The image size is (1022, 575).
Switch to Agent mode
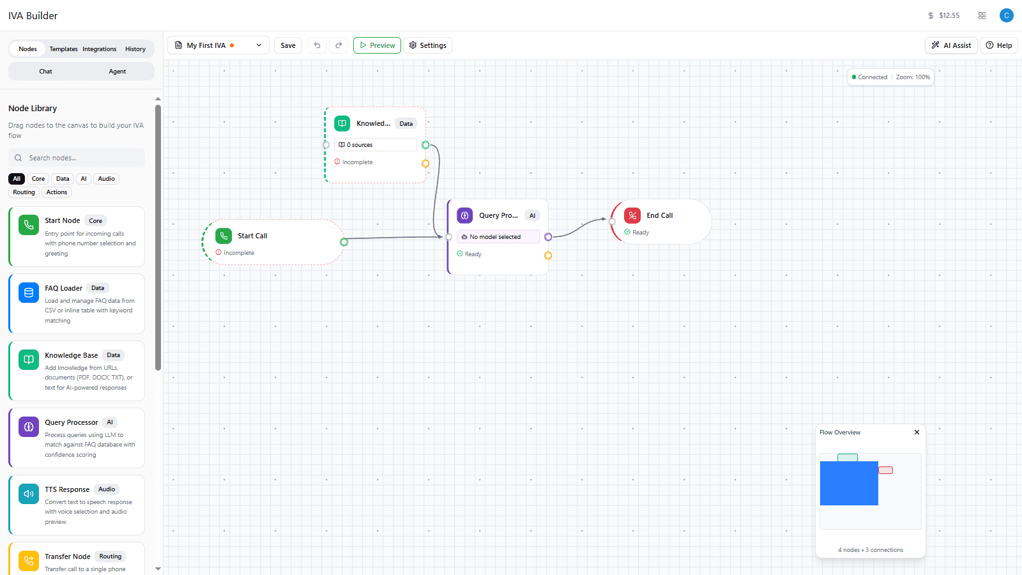coord(117,71)
